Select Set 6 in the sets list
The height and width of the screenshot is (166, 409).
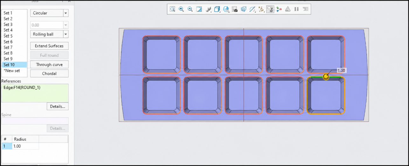[14, 41]
